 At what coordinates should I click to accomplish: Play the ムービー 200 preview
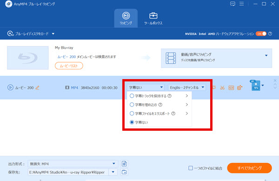(10, 87)
